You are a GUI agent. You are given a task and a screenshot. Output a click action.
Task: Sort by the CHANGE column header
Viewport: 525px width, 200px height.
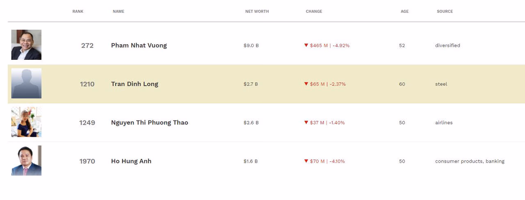pos(314,11)
